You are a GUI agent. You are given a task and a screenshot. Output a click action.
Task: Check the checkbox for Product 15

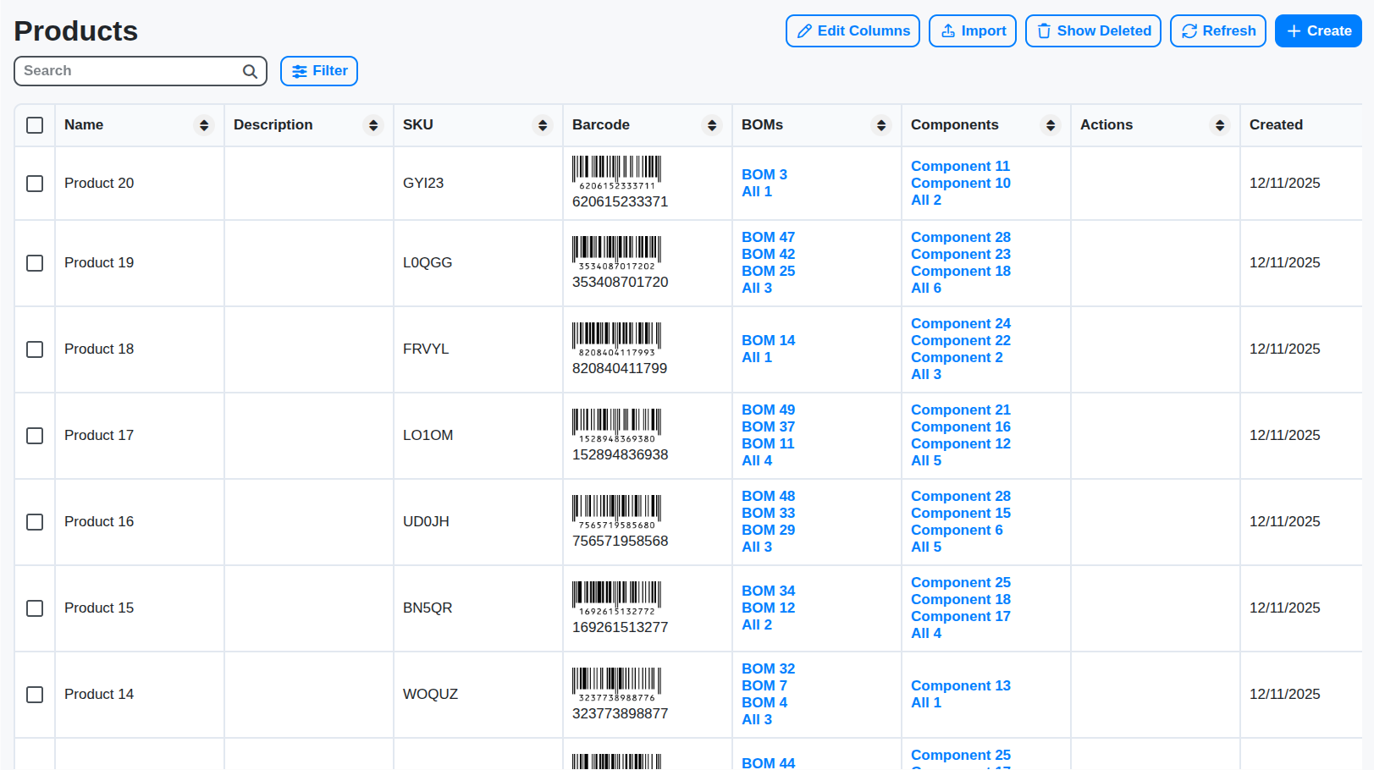point(35,608)
